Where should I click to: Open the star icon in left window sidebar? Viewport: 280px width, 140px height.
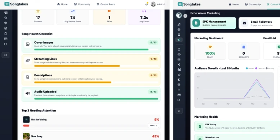tap(6, 18)
